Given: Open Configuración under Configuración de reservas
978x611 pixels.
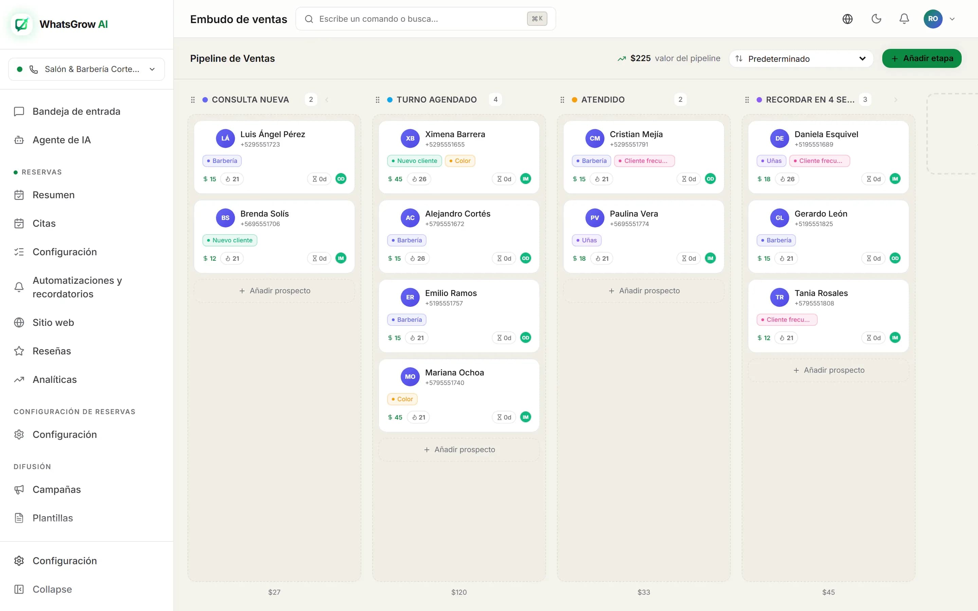Looking at the screenshot, I should pos(65,435).
